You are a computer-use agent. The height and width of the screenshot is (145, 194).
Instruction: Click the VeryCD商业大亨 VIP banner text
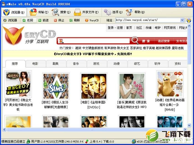coord(93,54)
